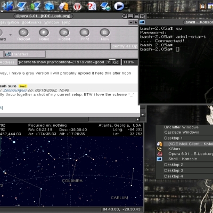Open the clipboard tray icon
Viewport: 213px width, 213px height.
click(x=202, y=6)
